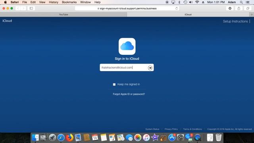Click Forgot Apple ID or password link
Screen dimensions: 254x143
pyautogui.click(x=129, y=94)
